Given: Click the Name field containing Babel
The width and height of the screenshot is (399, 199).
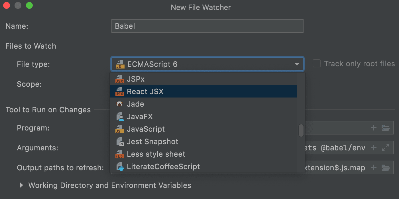Looking at the screenshot, I should (x=207, y=26).
